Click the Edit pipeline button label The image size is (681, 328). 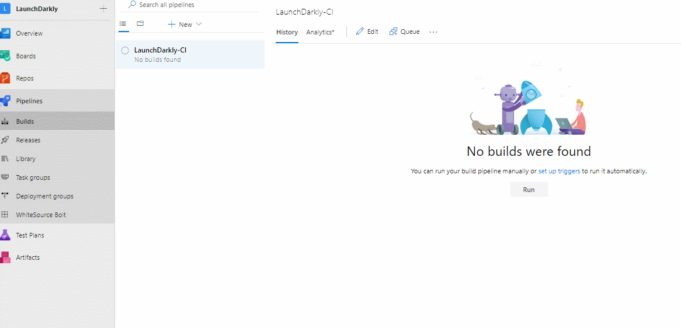373,32
